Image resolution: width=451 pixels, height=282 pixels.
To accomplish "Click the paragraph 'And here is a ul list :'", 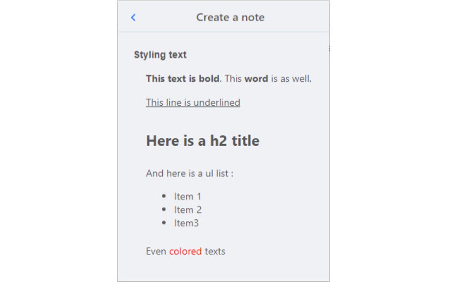I will (189, 173).
